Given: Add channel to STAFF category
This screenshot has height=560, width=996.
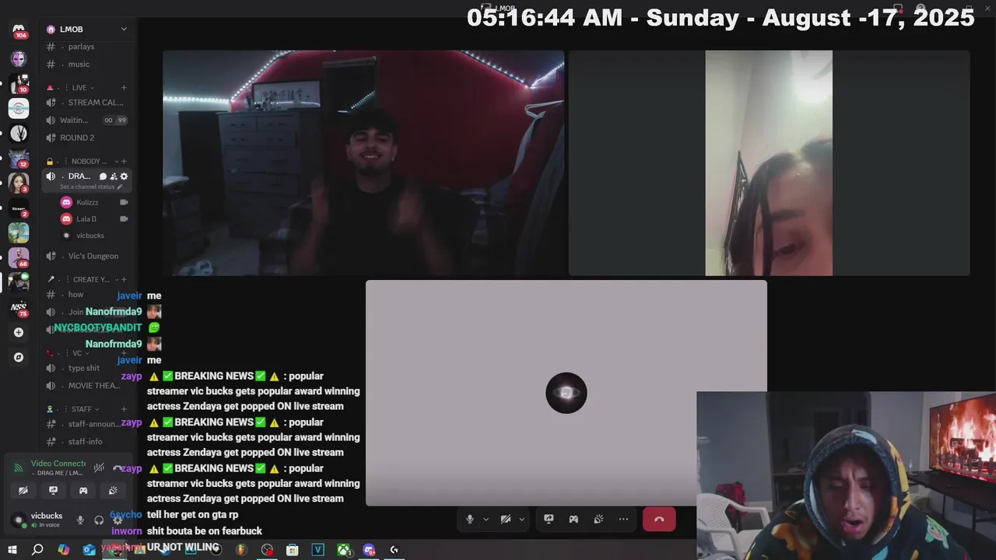Looking at the screenshot, I should pyautogui.click(x=124, y=409).
